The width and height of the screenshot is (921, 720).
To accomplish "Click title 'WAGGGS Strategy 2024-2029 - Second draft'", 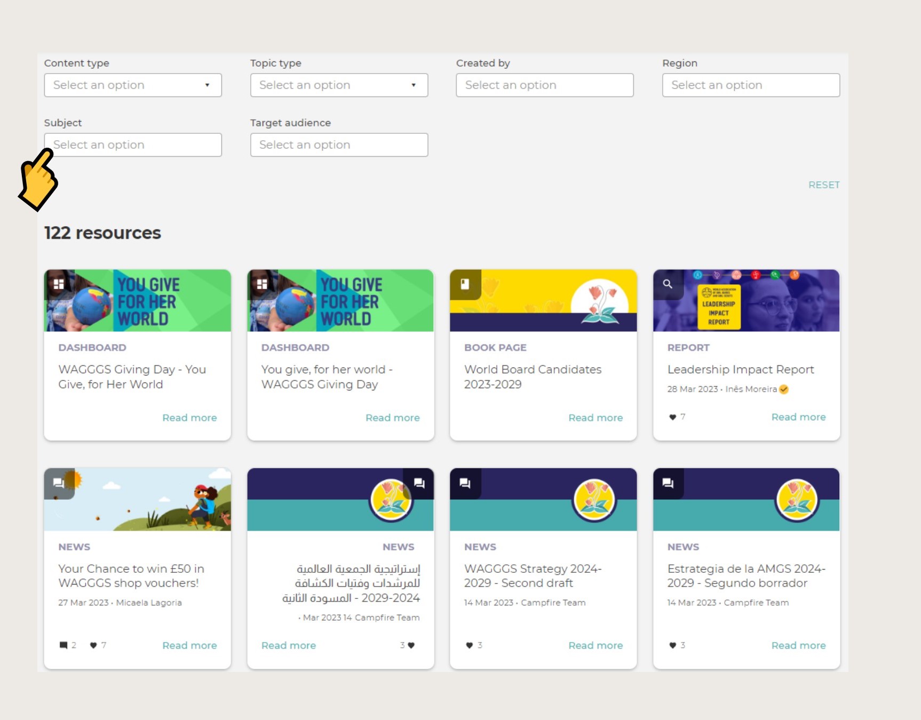I will pos(533,576).
